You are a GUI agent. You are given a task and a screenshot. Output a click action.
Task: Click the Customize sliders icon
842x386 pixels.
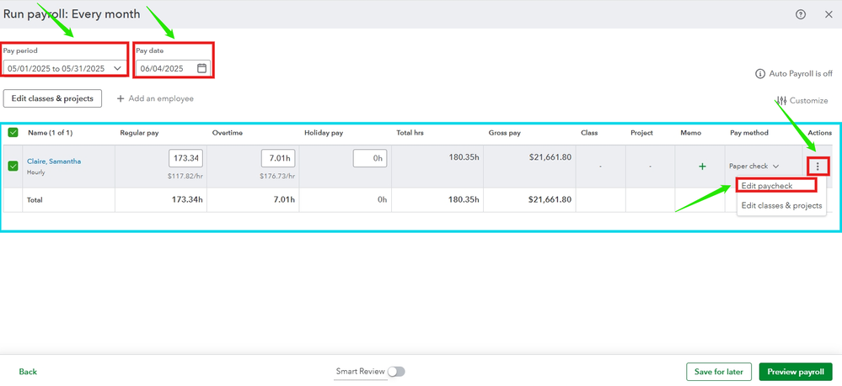781,100
